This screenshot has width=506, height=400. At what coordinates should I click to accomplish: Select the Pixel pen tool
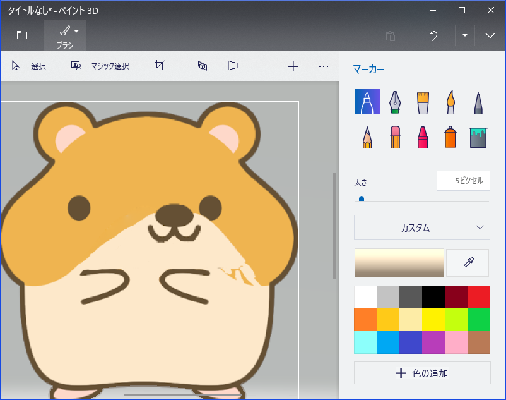pos(478,103)
